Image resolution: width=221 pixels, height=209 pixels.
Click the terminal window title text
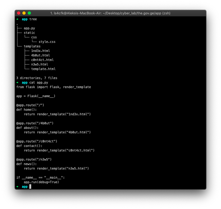coord(110,13)
